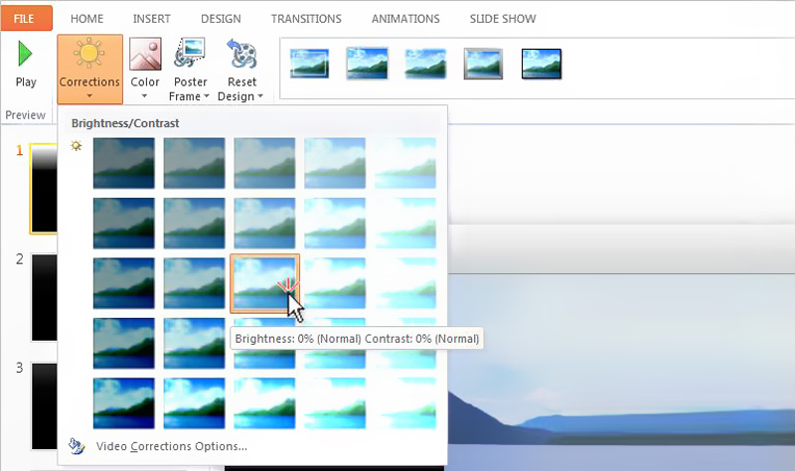Image resolution: width=795 pixels, height=471 pixels.
Task: Apply the first video style thumbnail
Action: pyautogui.click(x=309, y=64)
